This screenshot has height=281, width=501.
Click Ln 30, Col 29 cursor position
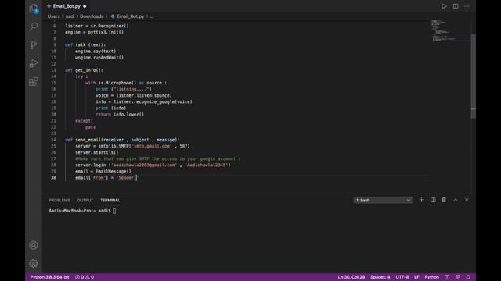coord(351,277)
